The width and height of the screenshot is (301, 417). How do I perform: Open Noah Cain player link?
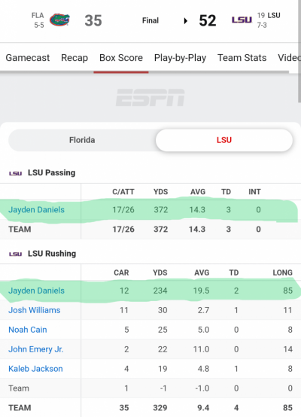[28, 330]
